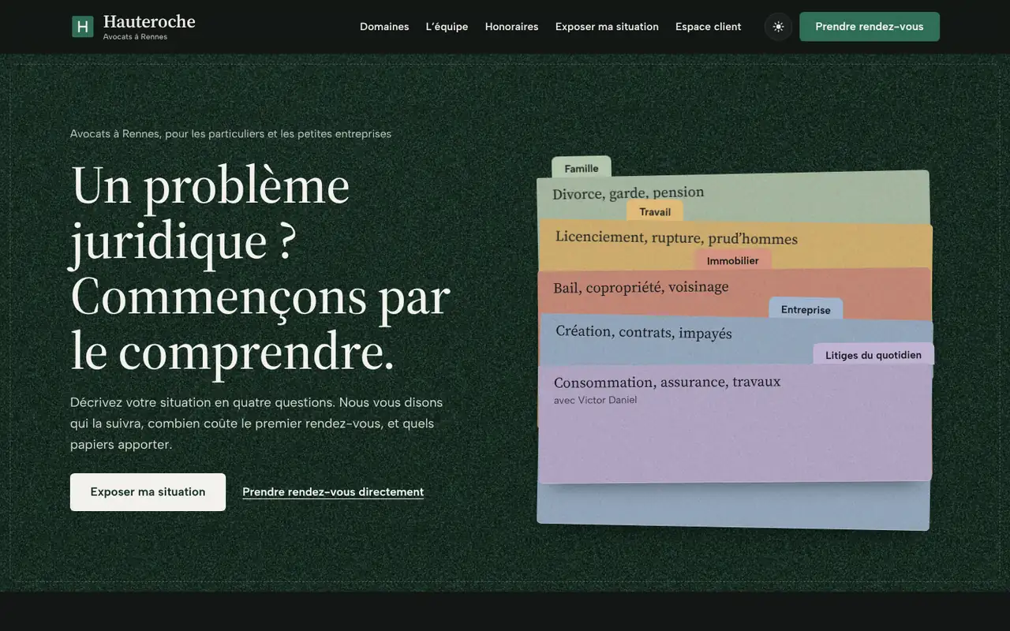Open the Consommation, assurance, travaux card

(x=735, y=424)
